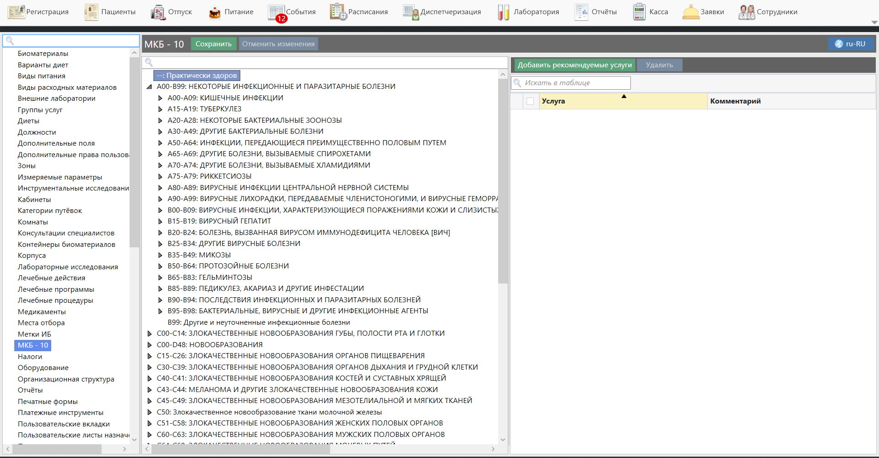879x458 pixels.
Task: Collapse the A00-B99 infectious diseases node
Action: tap(149, 87)
